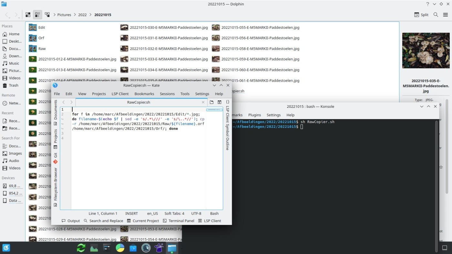Open Dolphin hamburger menu

[x=446, y=15]
